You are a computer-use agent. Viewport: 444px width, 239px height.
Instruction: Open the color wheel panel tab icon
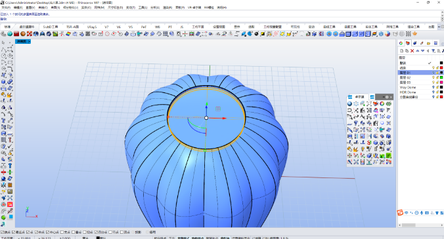coord(401,43)
